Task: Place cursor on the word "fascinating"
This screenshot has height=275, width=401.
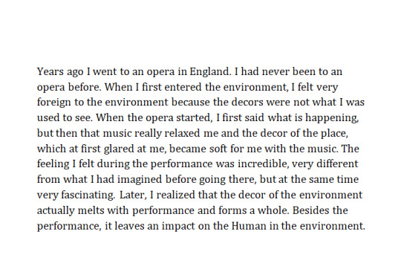Action: (88, 195)
